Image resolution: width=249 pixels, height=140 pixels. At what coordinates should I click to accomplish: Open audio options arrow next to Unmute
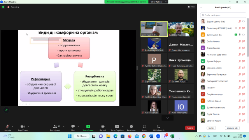click(x=12, y=126)
